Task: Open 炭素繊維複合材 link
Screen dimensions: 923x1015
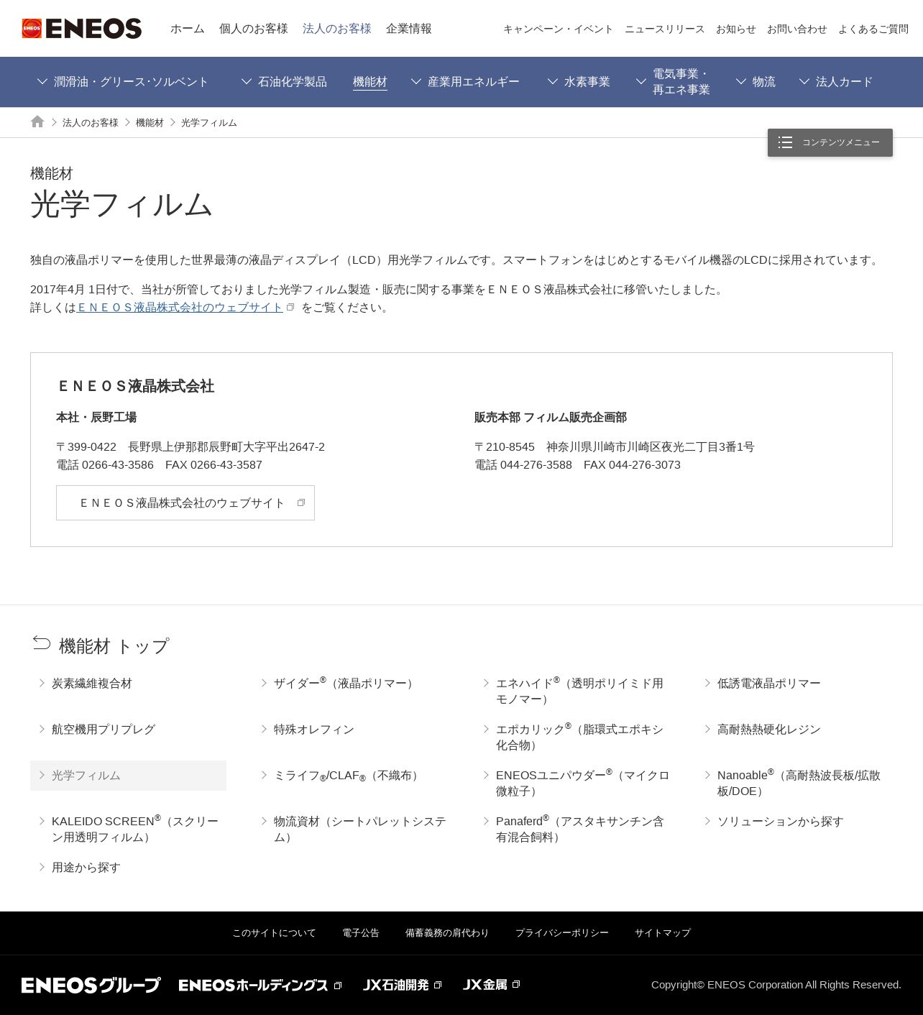Action: (92, 684)
